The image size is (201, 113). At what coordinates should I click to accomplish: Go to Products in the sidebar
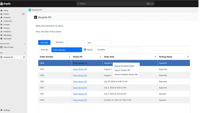(x=7, y=18)
